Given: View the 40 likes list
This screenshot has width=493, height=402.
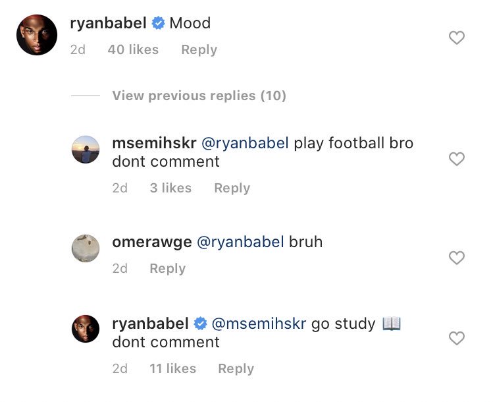Looking at the screenshot, I should click(133, 49).
